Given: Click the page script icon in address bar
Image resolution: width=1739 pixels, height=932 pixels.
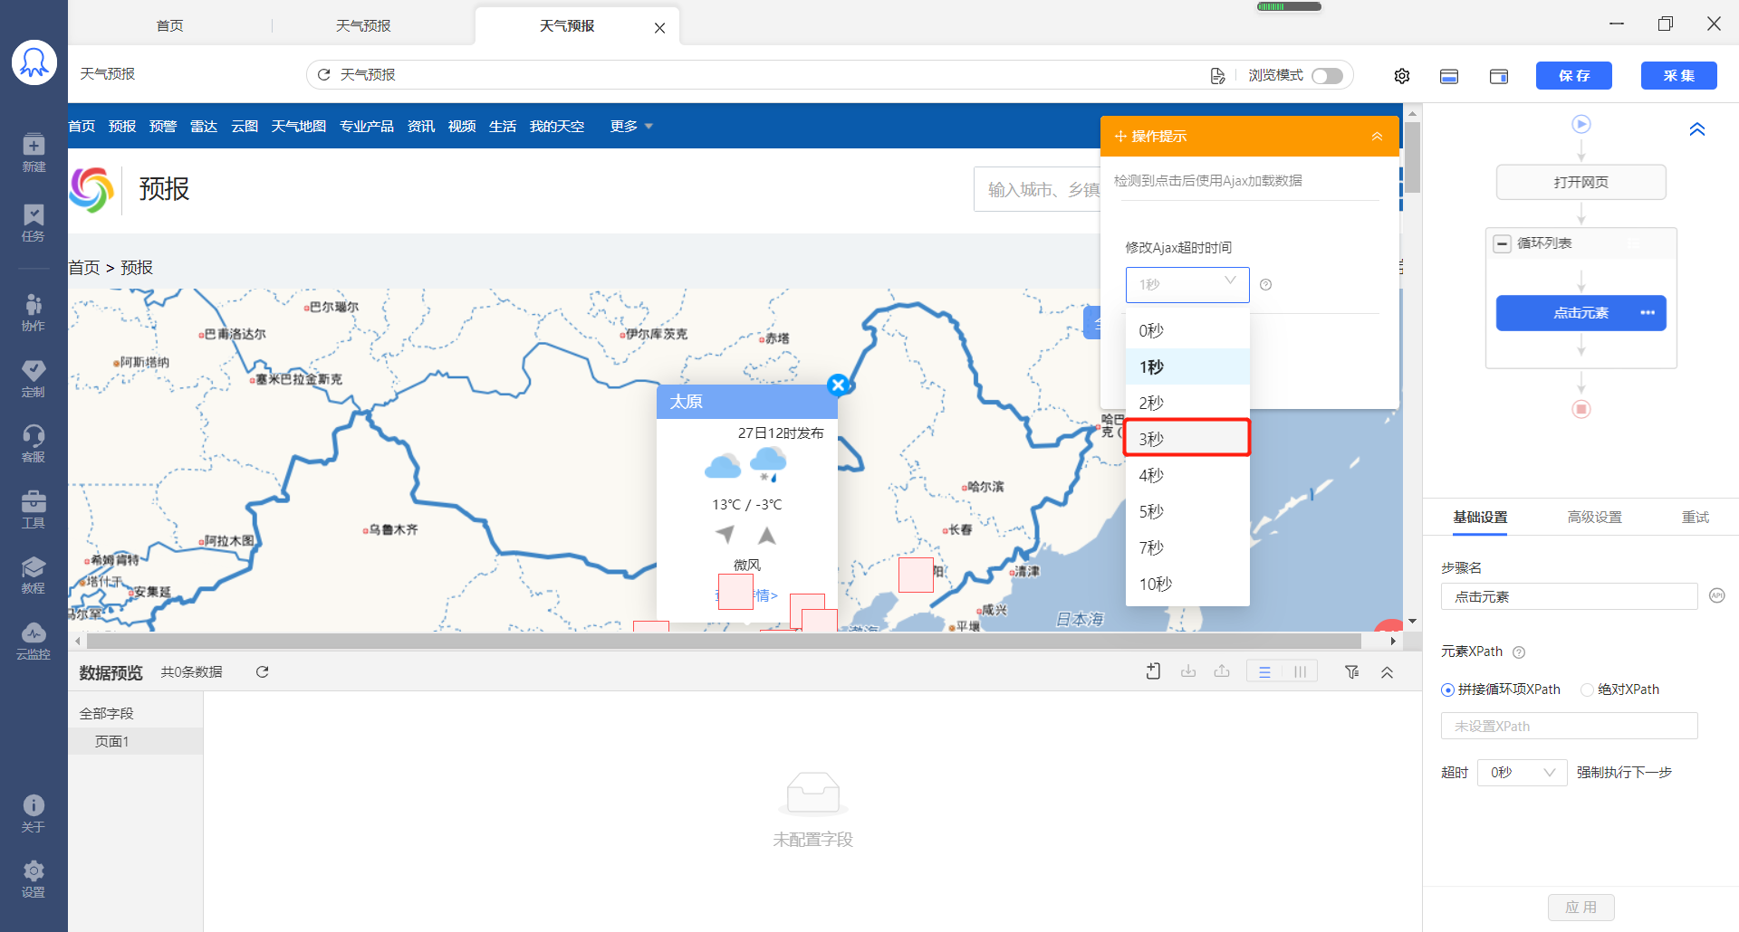Looking at the screenshot, I should pyautogui.click(x=1217, y=75).
